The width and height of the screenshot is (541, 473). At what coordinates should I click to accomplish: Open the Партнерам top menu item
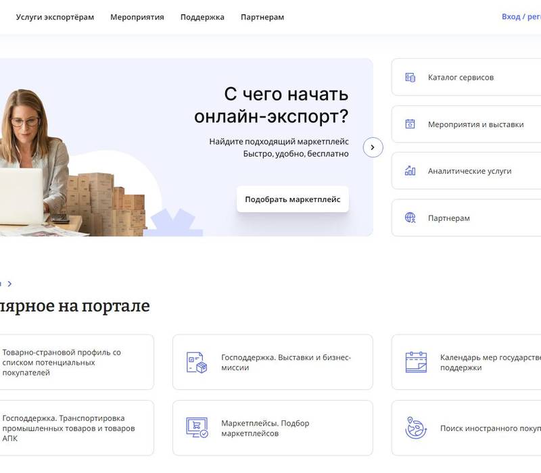(x=262, y=17)
